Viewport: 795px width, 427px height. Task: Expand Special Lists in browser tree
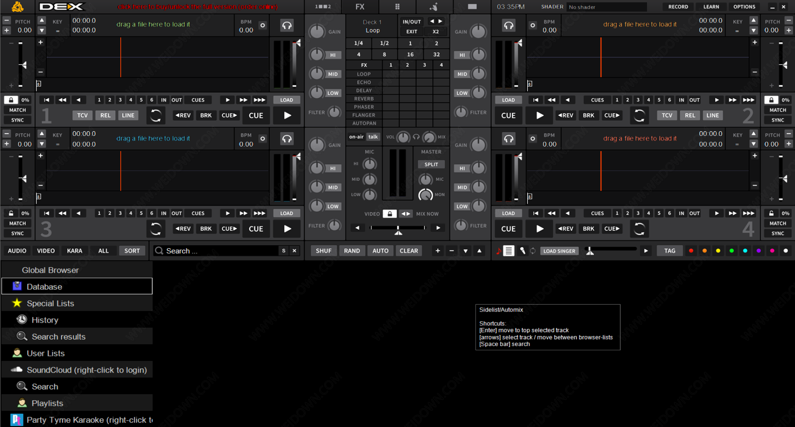tap(77, 303)
